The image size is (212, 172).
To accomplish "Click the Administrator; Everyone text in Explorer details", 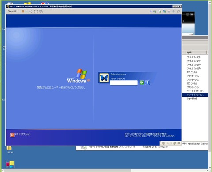I will pyautogui.click(x=198, y=144).
